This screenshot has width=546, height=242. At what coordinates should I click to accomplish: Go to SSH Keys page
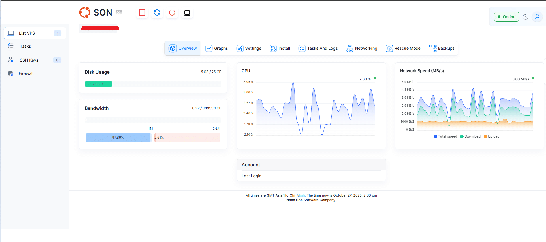pyautogui.click(x=29, y=60)
